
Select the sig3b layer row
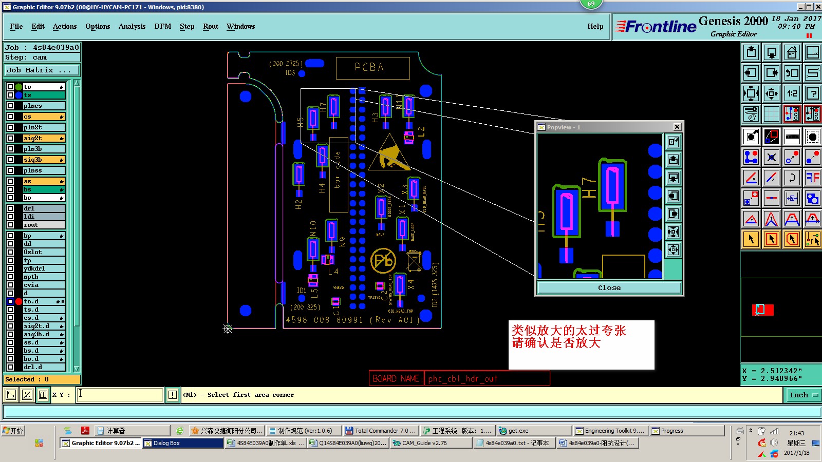tap(44, 160)
